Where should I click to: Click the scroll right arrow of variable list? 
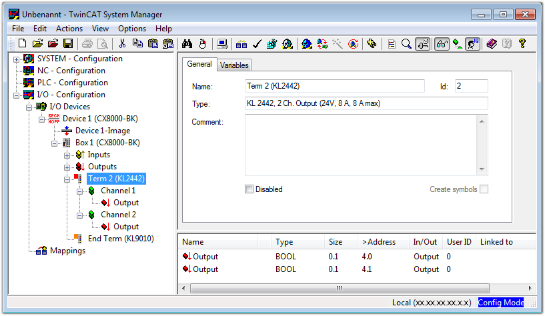530,288
